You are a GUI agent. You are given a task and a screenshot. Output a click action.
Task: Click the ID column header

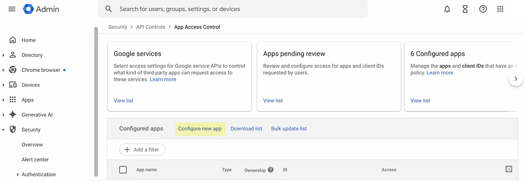coord(285,170)
